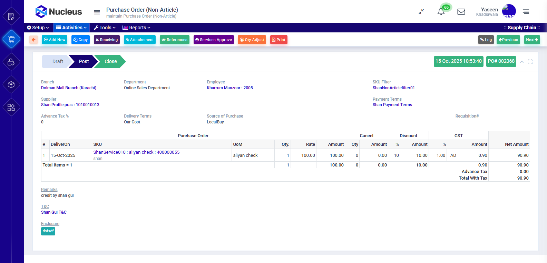Toggle fullscreen for the order card
The height and width of the screenshot is (263, 547).
530,62
